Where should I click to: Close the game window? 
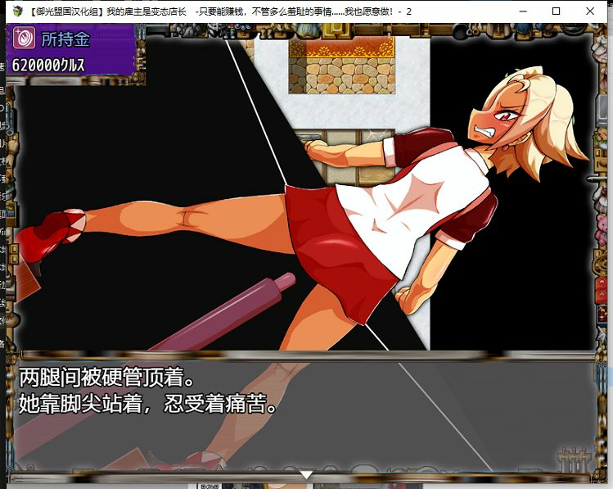593,11
